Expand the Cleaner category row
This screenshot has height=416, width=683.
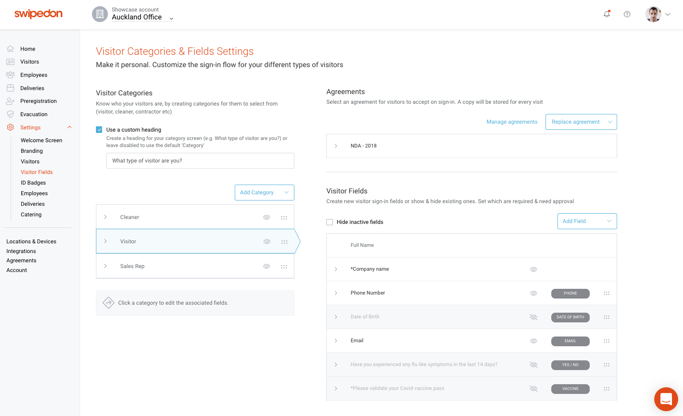click(106, 217)
